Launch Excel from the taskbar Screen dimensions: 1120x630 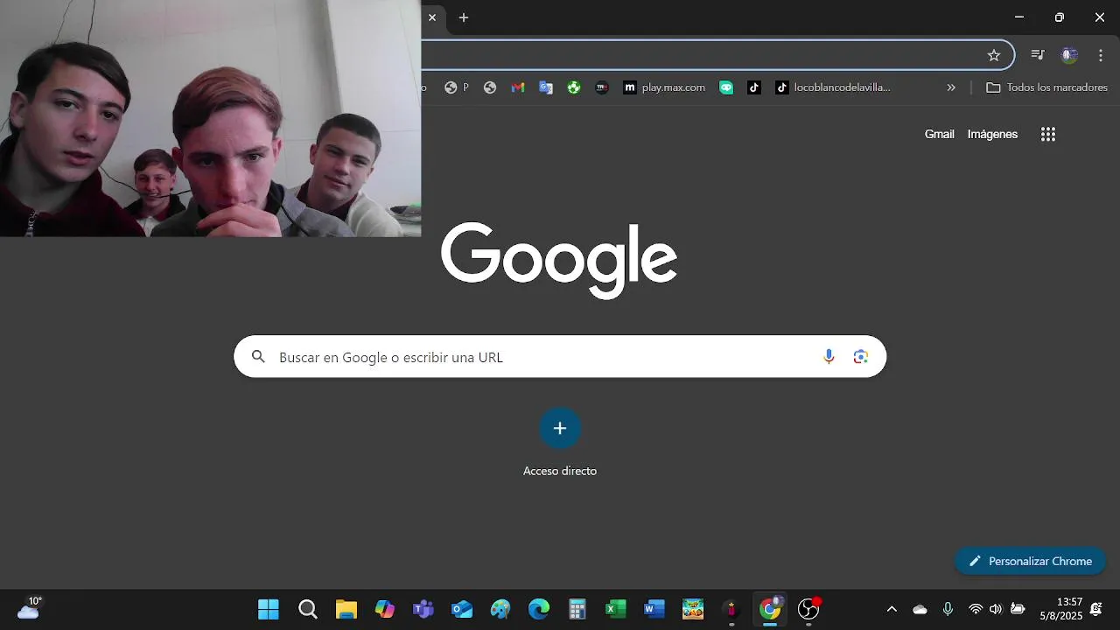coord(616,609)
